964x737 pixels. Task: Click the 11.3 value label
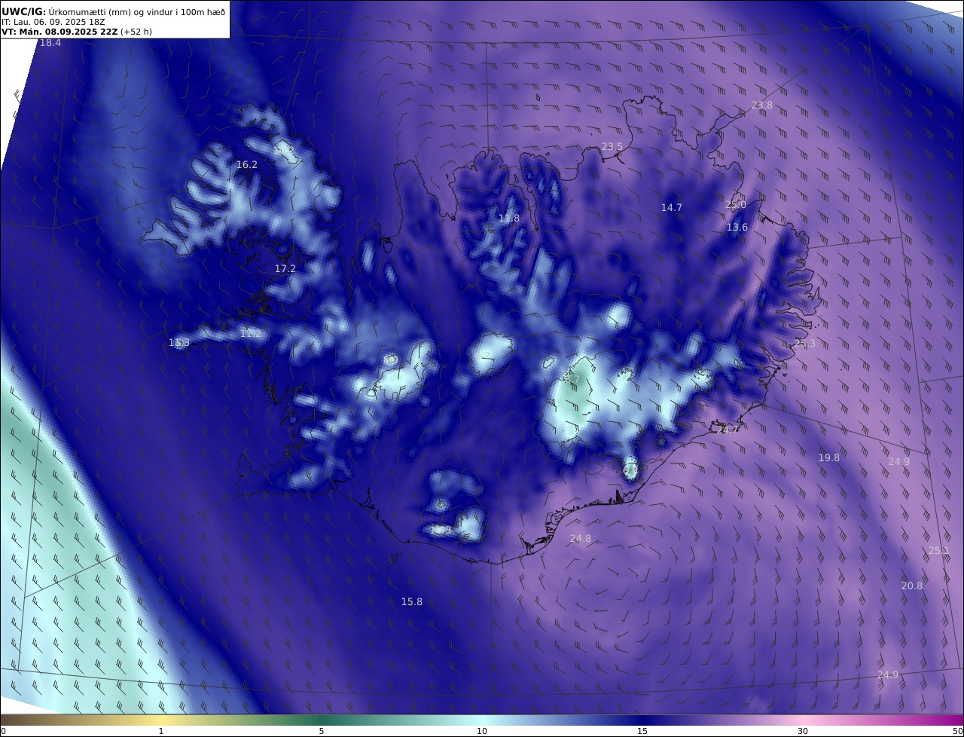point(179,343)
